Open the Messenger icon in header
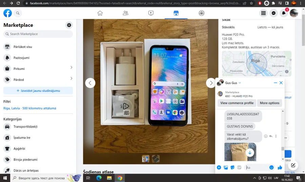The height and width of the screenshot is (182, 305). 273,13
